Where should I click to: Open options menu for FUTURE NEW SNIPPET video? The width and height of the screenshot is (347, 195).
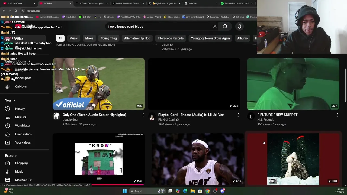[x=338, y=115]
